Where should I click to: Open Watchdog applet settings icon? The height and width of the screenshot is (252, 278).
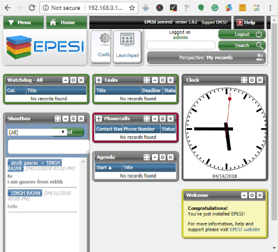74,80
